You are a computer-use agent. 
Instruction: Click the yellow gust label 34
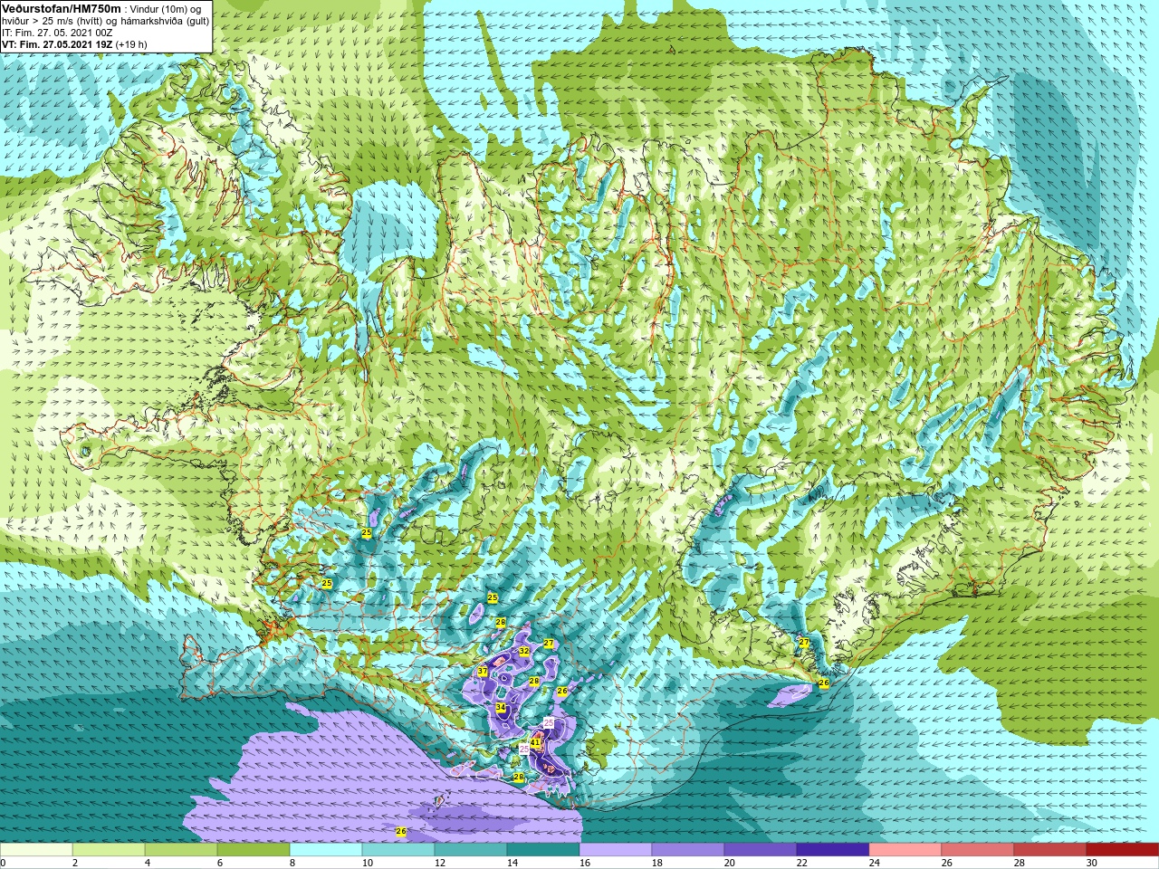[x=501, y=707]
